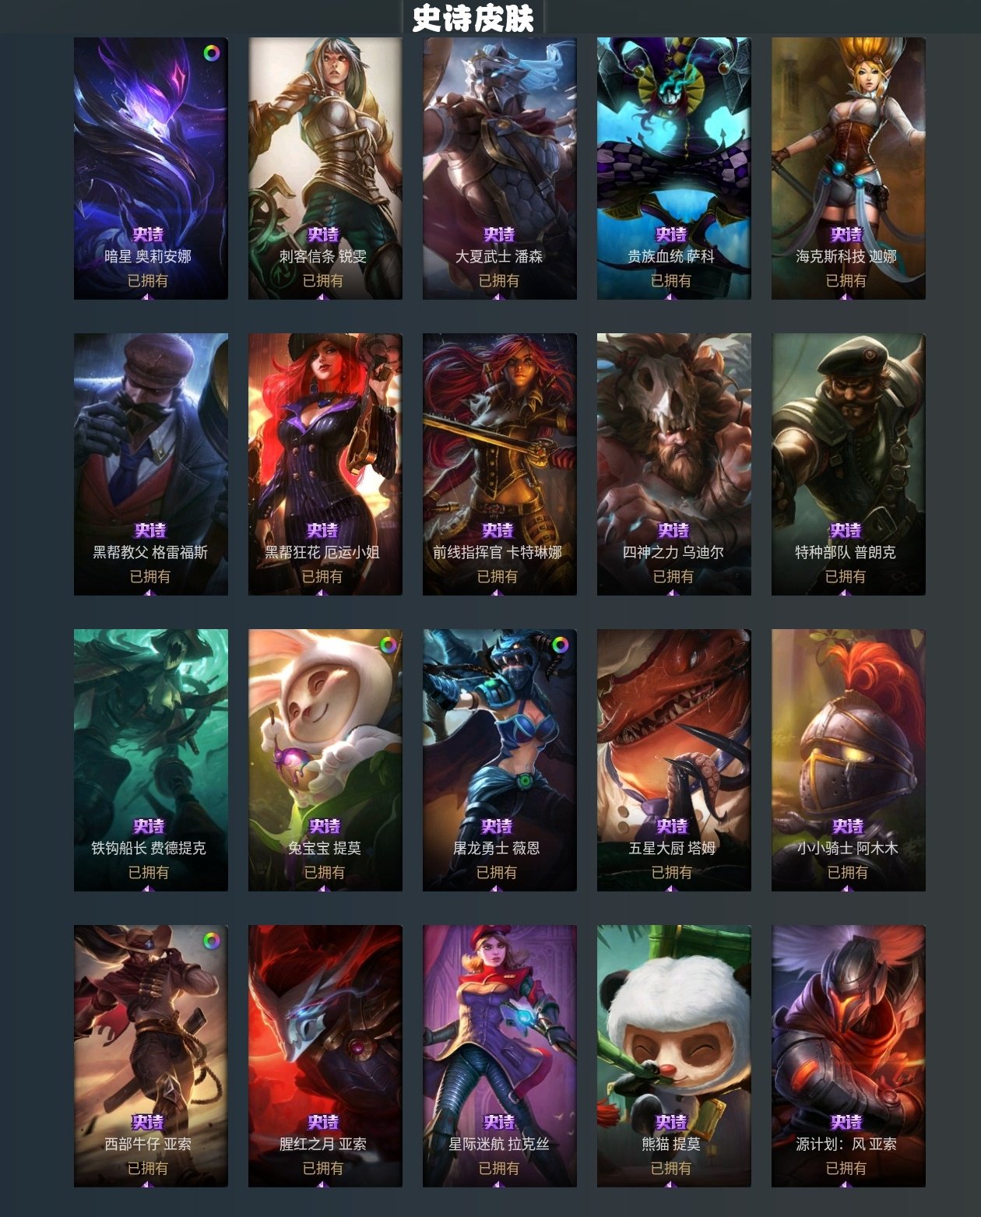Click the chroma color wheel on 屠龙勇士 薇恩

560,645
